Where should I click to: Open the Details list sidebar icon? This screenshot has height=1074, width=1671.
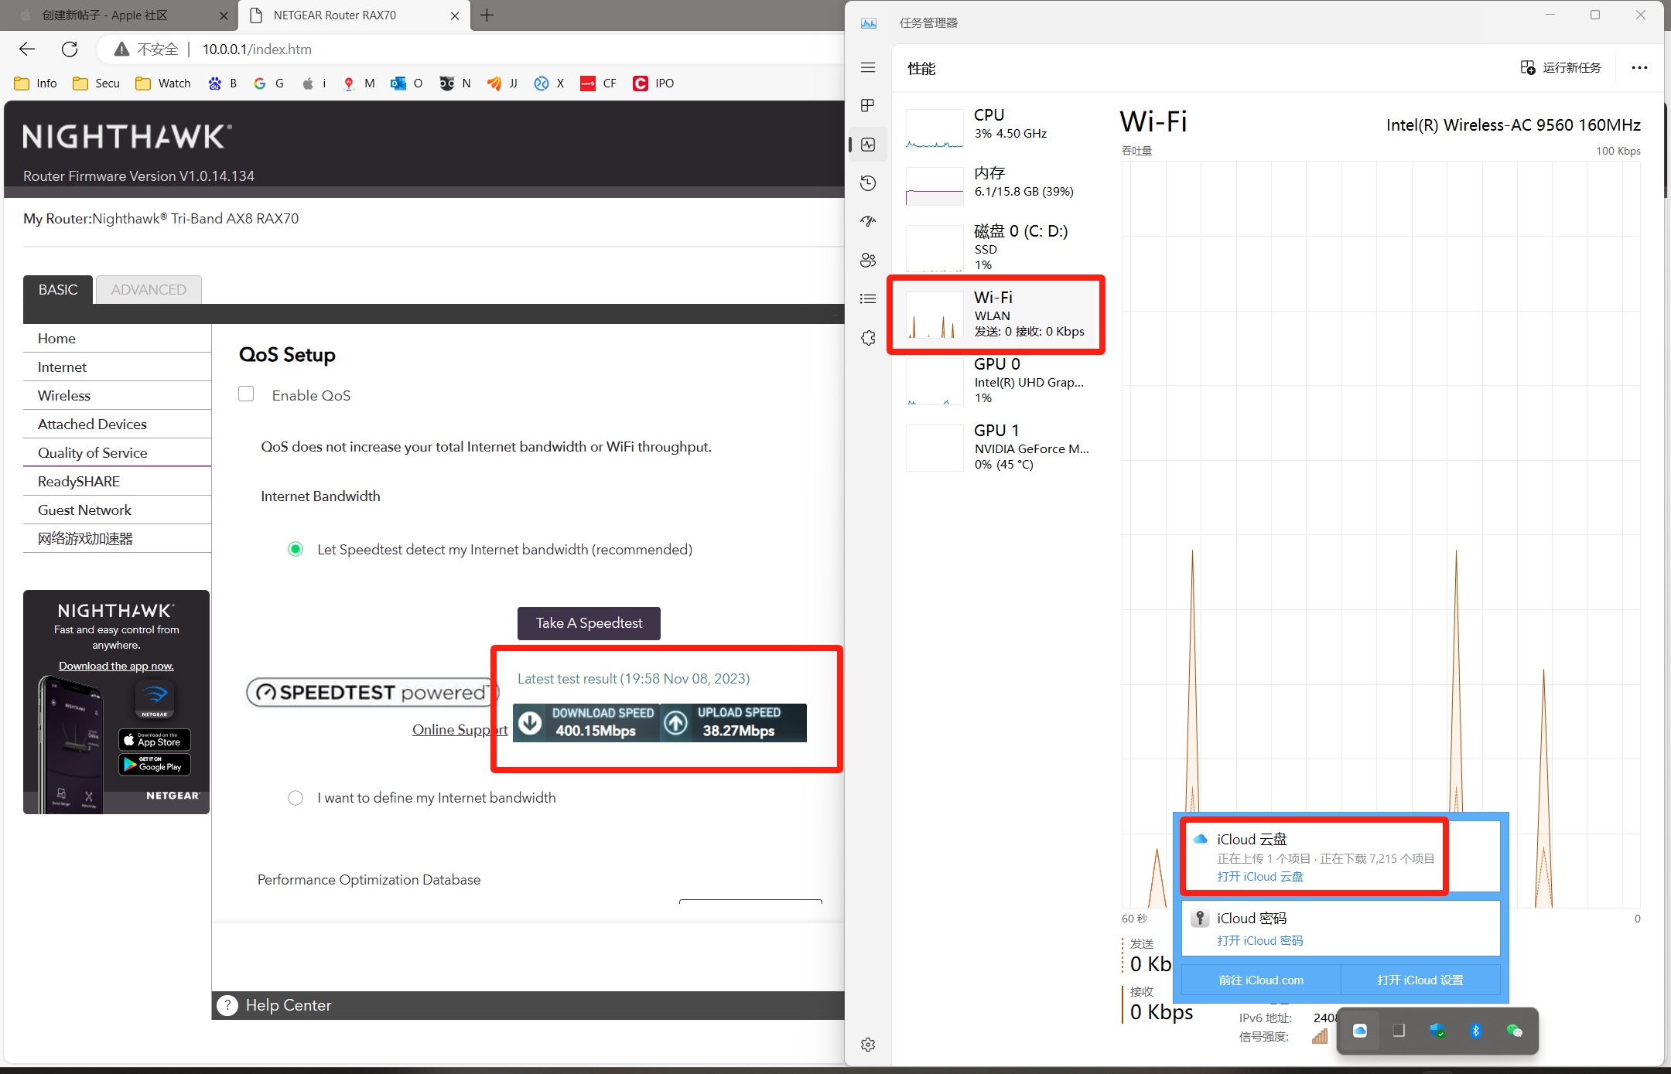click(868, 298)
